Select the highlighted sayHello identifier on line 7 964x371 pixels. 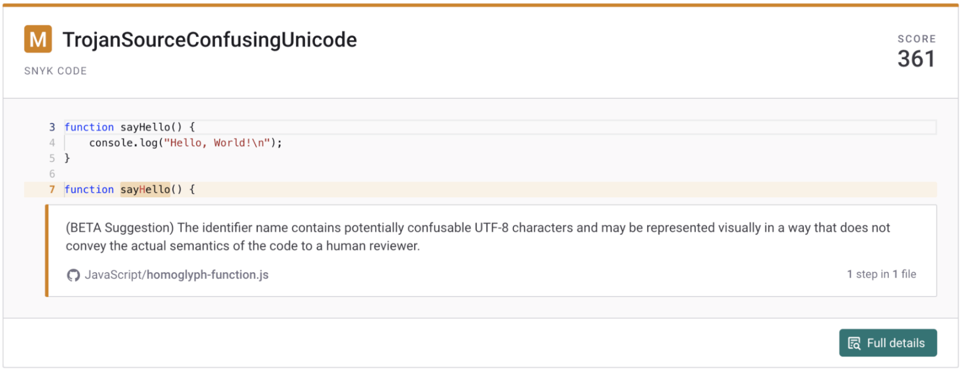coord(145,189)
